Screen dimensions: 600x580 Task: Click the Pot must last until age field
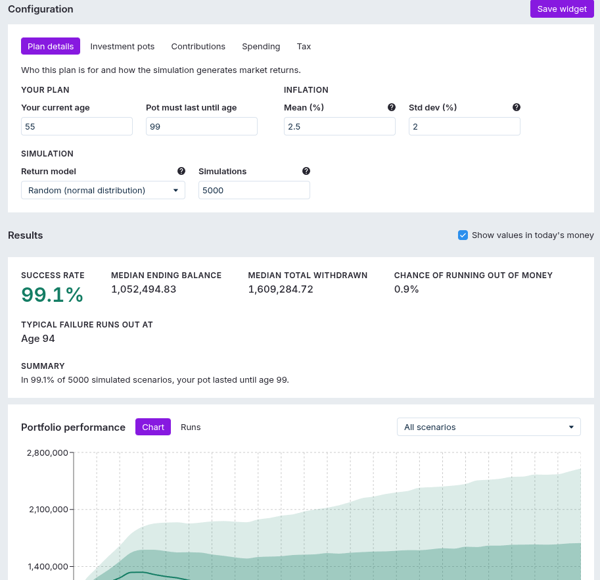[202, 126]
